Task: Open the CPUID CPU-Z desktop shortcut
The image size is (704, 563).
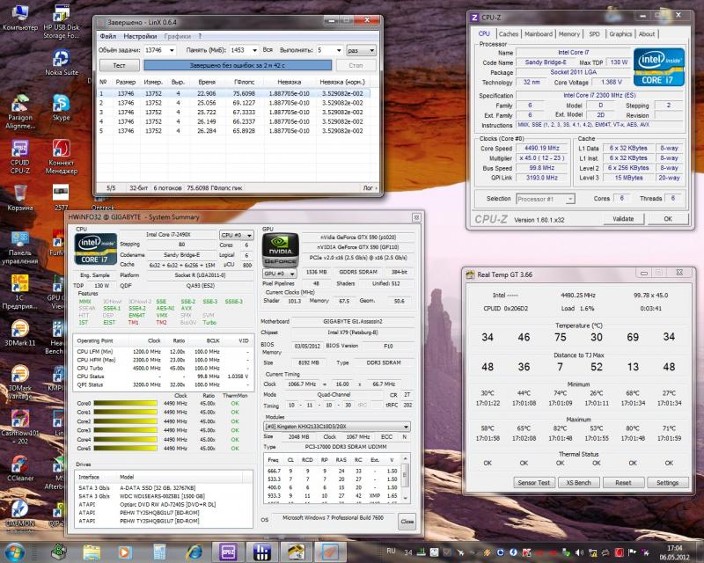Action: click(19, 157)
